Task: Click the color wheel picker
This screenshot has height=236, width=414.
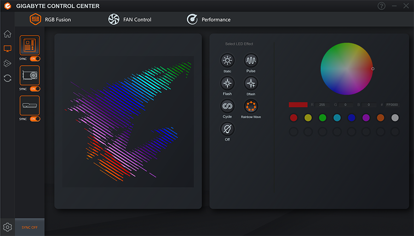Action: click(x=347, y=69)
